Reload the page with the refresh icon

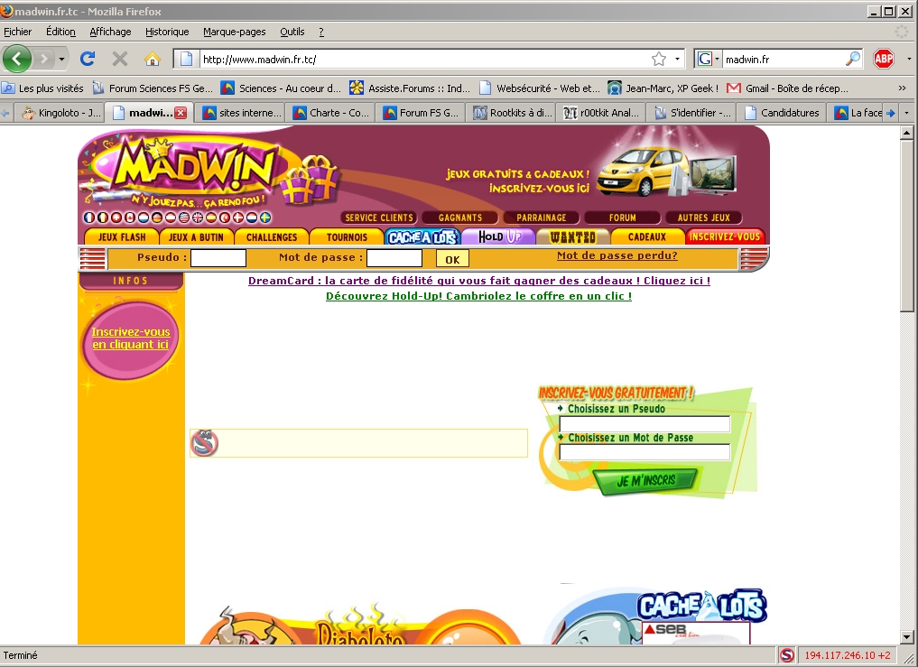click(88, 59)
